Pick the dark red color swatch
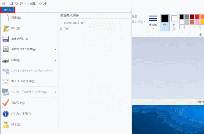204x134 pixels. [x=192, y=16]
